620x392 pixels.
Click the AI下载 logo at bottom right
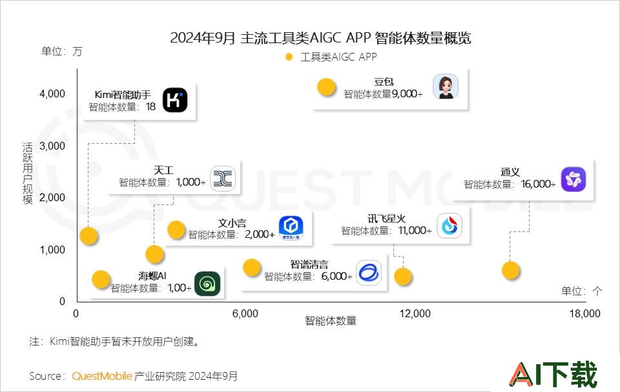pyautogui.click(x=553, y=374)
